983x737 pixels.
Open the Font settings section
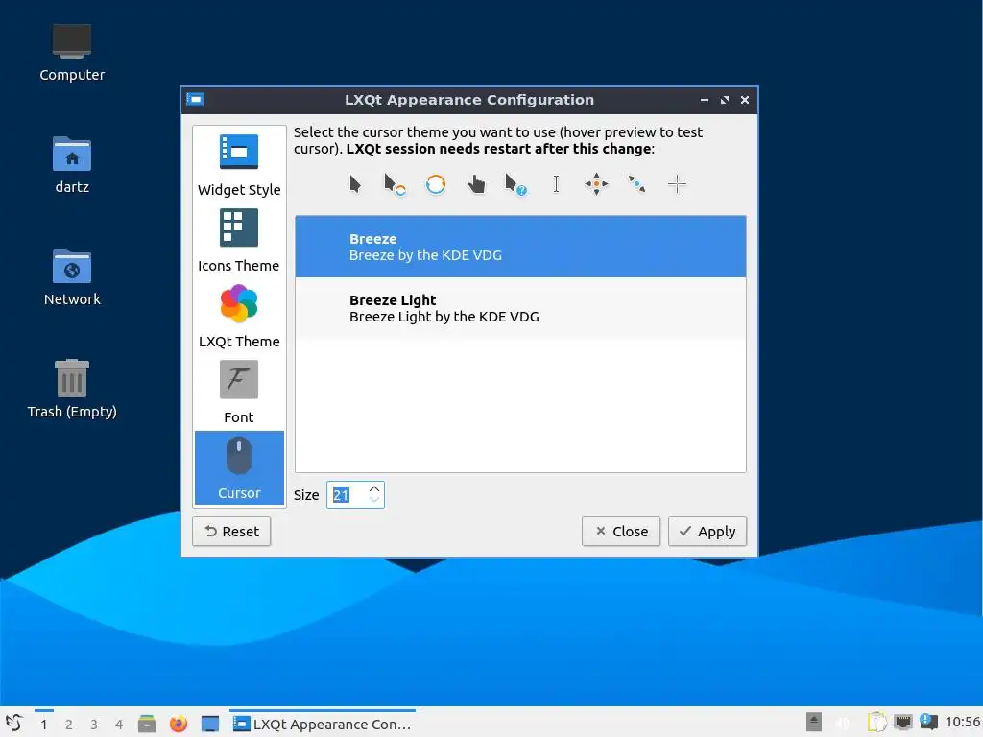(x=239, y=392)
